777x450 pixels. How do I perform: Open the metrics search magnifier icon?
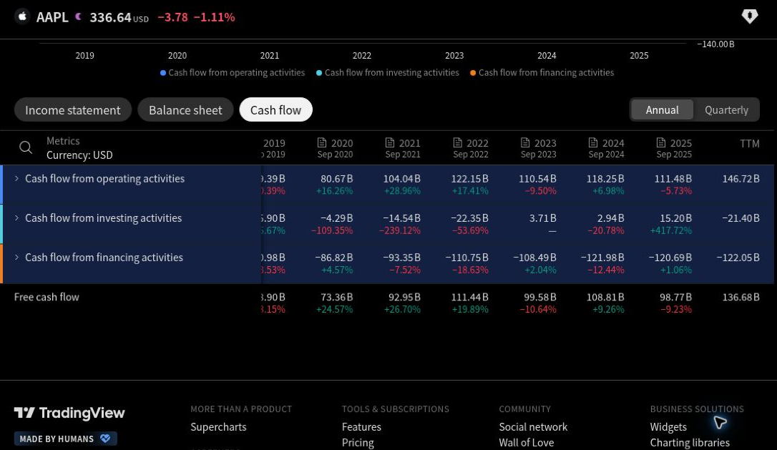pyautogui.click(x=26, y=147)
